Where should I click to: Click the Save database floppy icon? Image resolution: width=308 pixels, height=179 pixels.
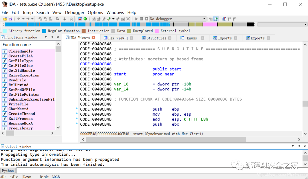[x=11, y=19]
